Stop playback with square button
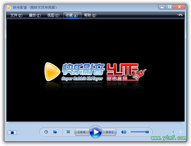Image resolution: width=191 pixels, height=146 pixels. 68,132
